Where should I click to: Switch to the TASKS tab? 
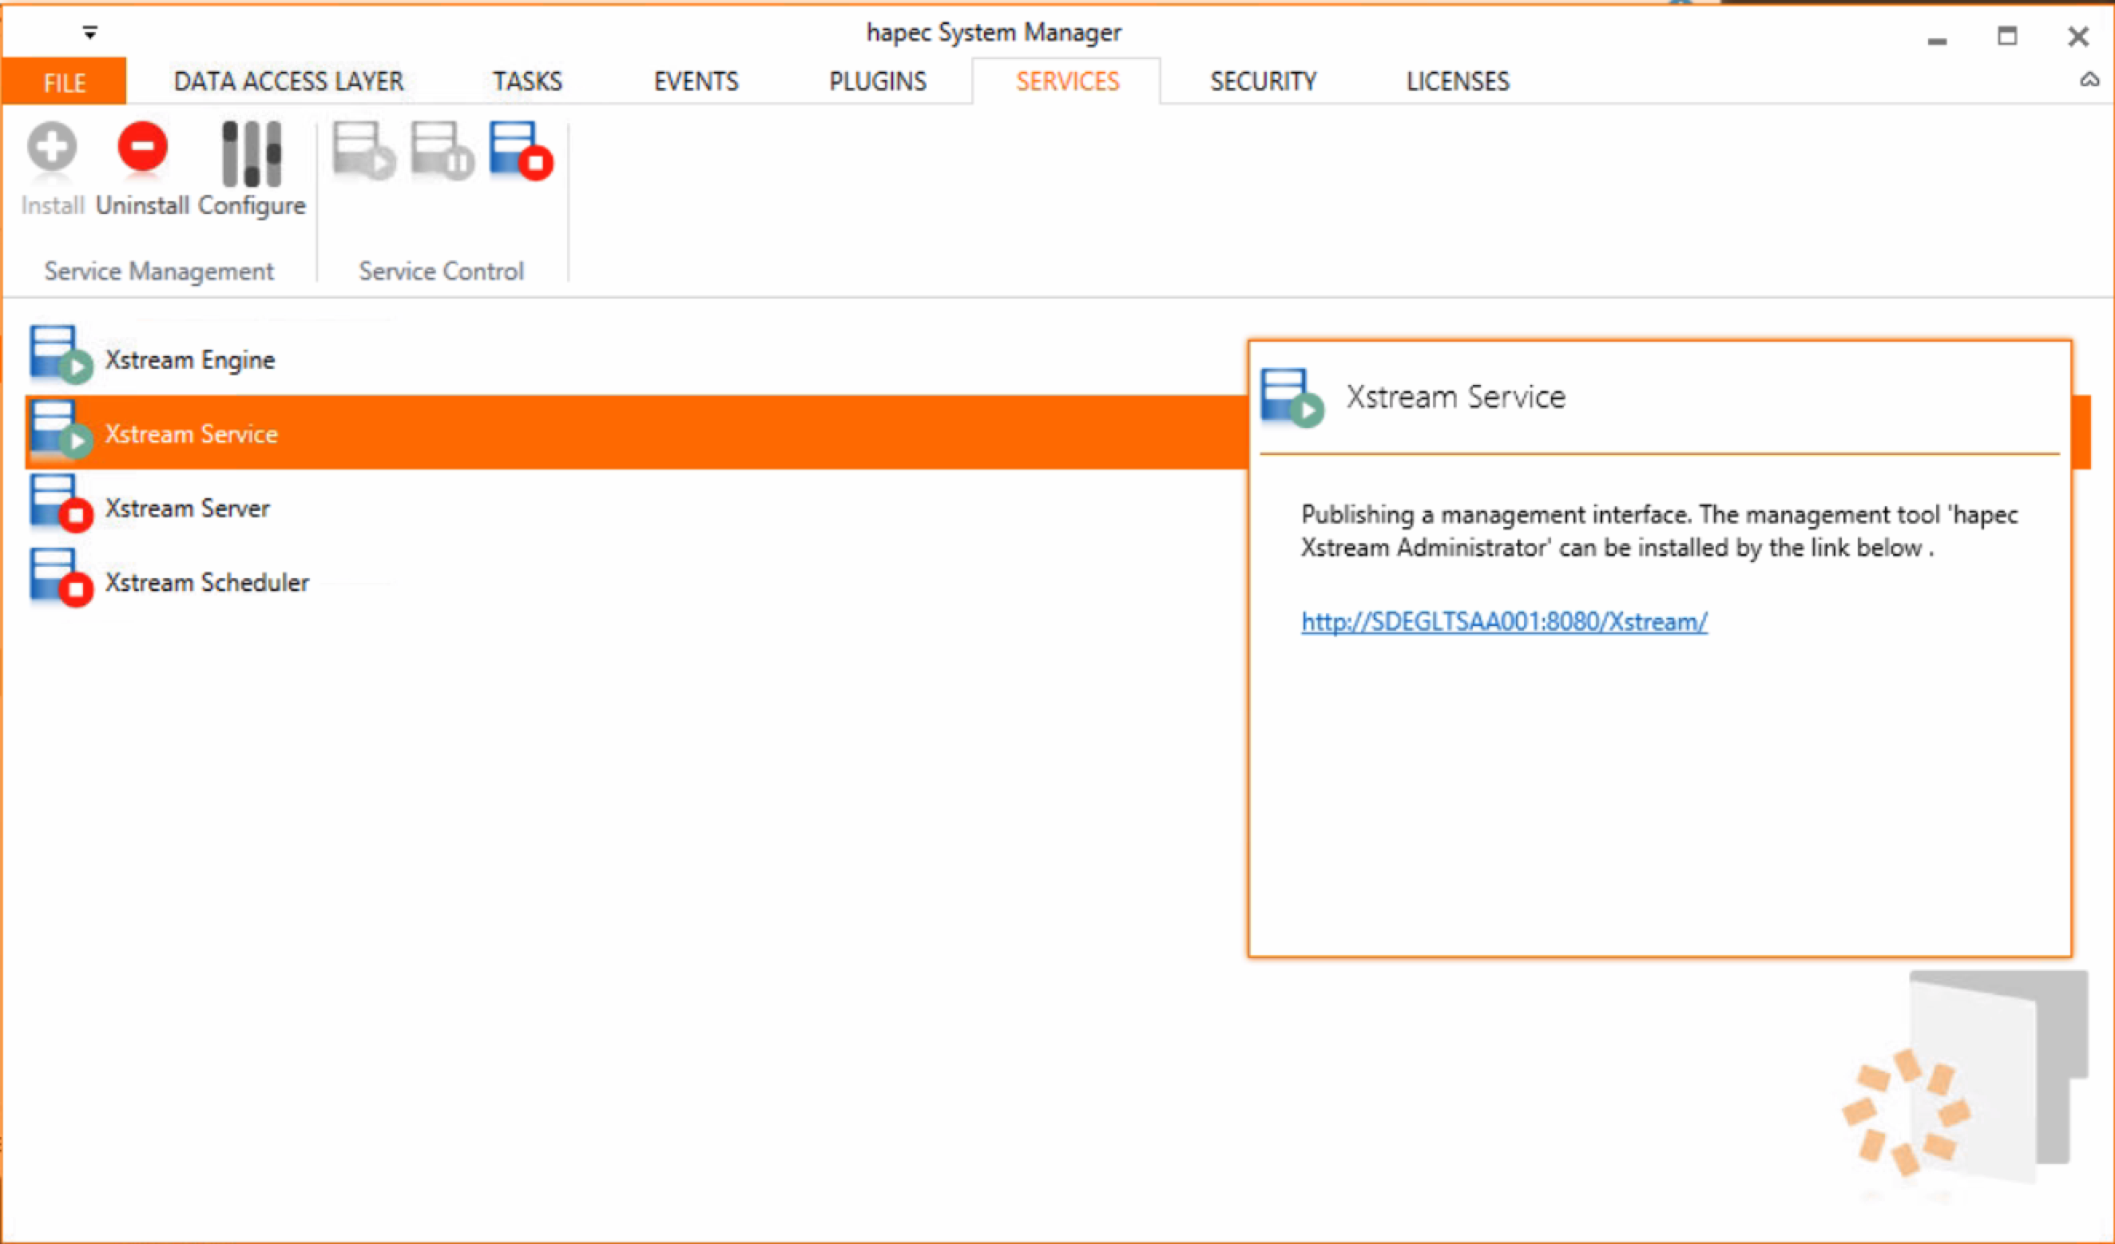point(527,81)
